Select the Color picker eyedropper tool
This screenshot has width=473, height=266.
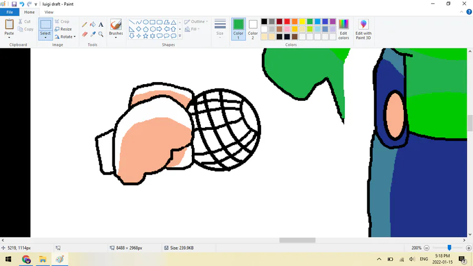click(92, 34)
